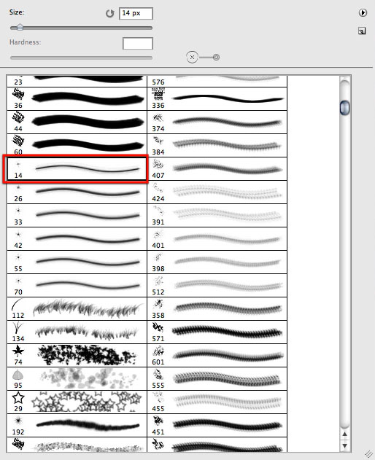Click the Hardness slider track

click(x=81, y=58)
